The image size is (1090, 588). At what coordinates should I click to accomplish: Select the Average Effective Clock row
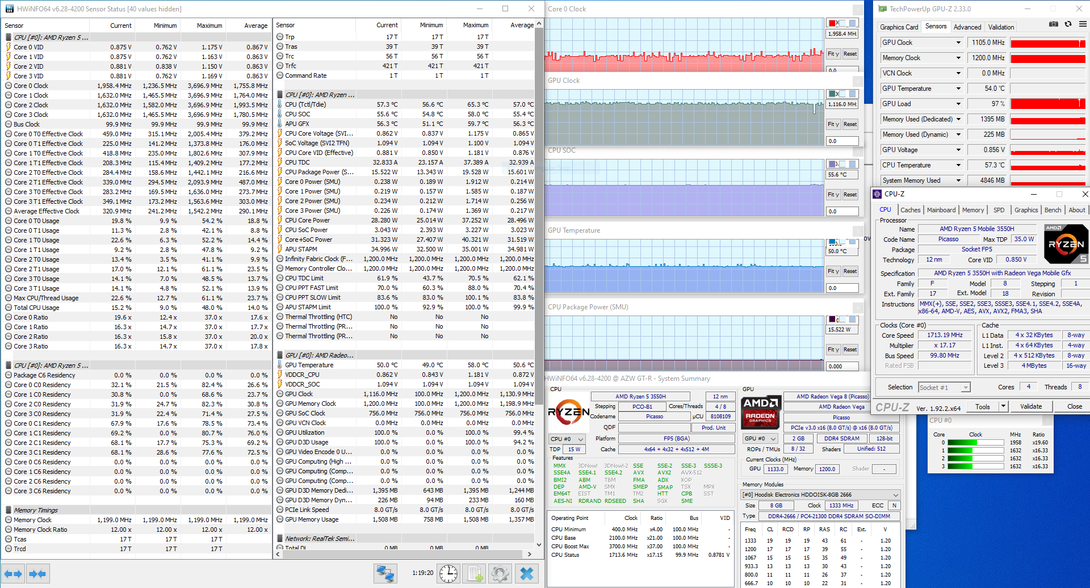pos(136,211)
